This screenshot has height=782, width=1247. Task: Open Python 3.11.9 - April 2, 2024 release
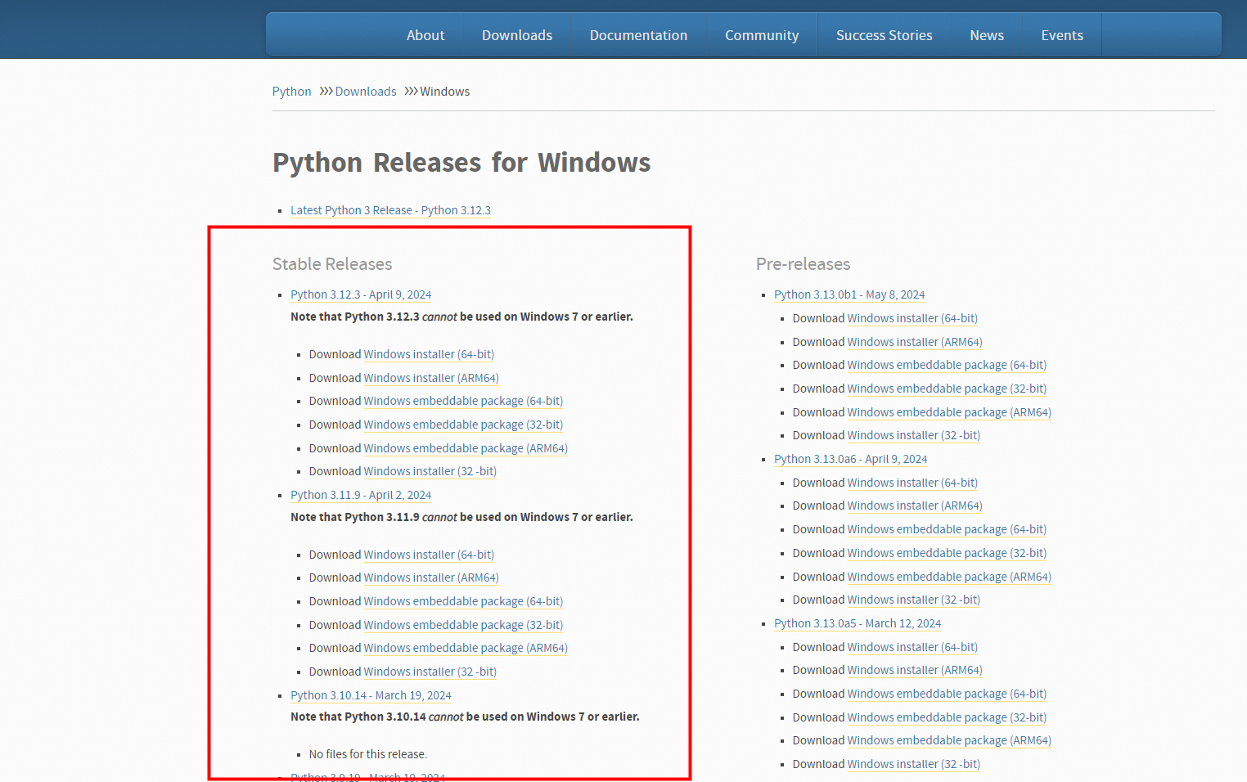(x=361, y=495)
